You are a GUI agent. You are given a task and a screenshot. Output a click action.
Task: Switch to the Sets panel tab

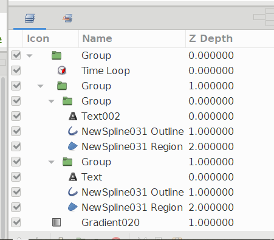point(67,18)
